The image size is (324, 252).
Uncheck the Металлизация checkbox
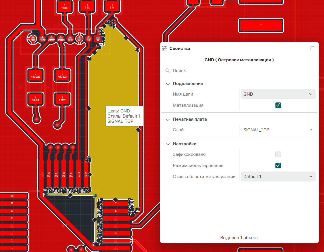tap(278, 105)
